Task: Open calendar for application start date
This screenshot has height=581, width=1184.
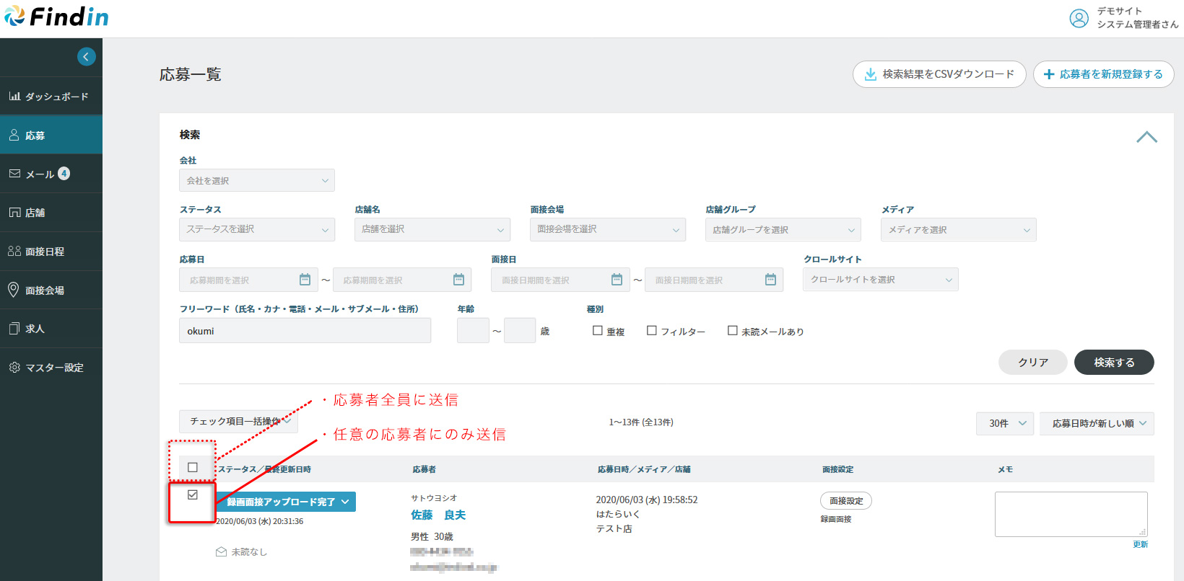Action: click(305, 280)
